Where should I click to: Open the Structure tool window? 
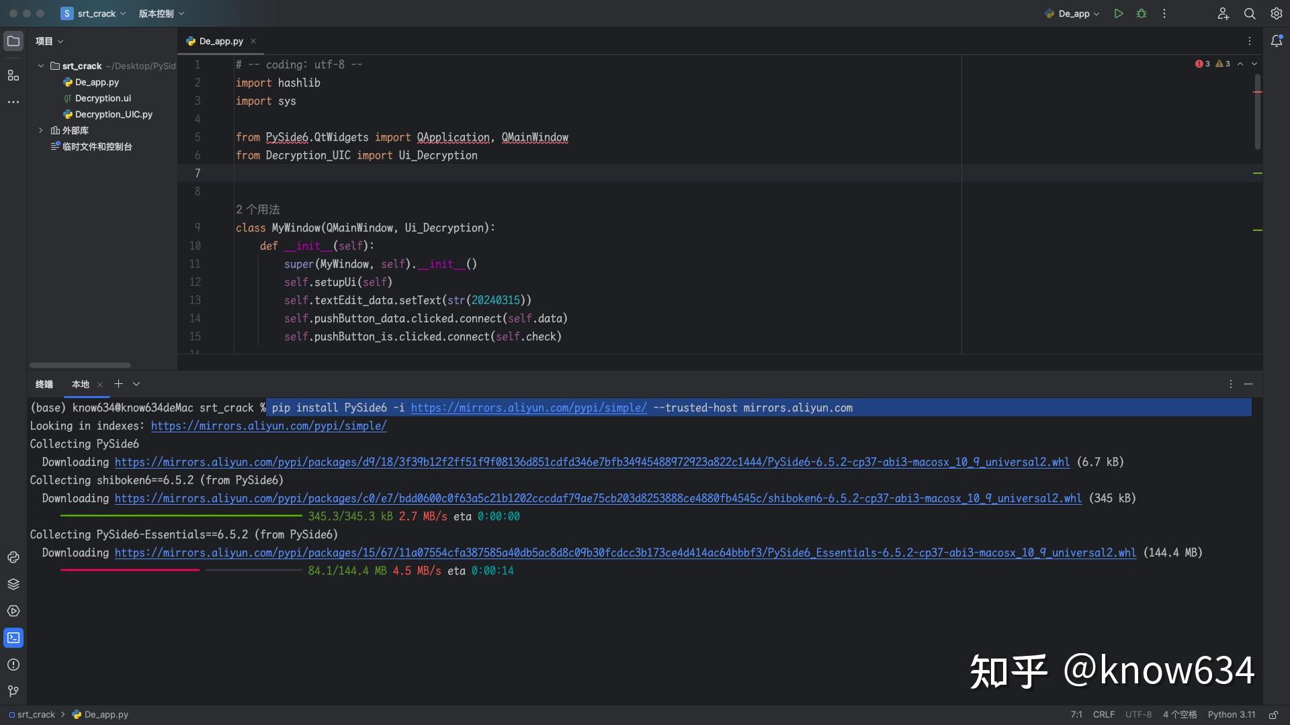(x=13, y=75)
